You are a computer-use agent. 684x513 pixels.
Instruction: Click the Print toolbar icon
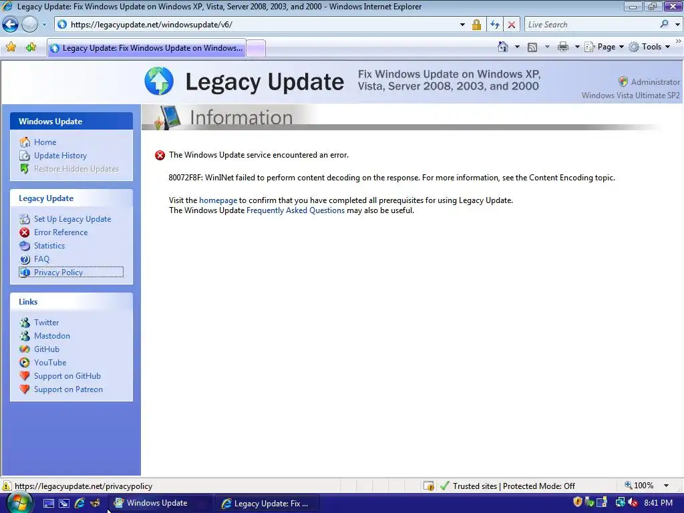pyautogui.click(x=562, y=47)
